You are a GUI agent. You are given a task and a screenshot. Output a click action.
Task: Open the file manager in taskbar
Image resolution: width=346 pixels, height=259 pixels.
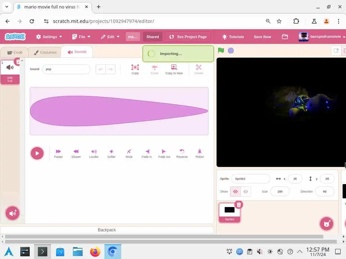point(78,252)
